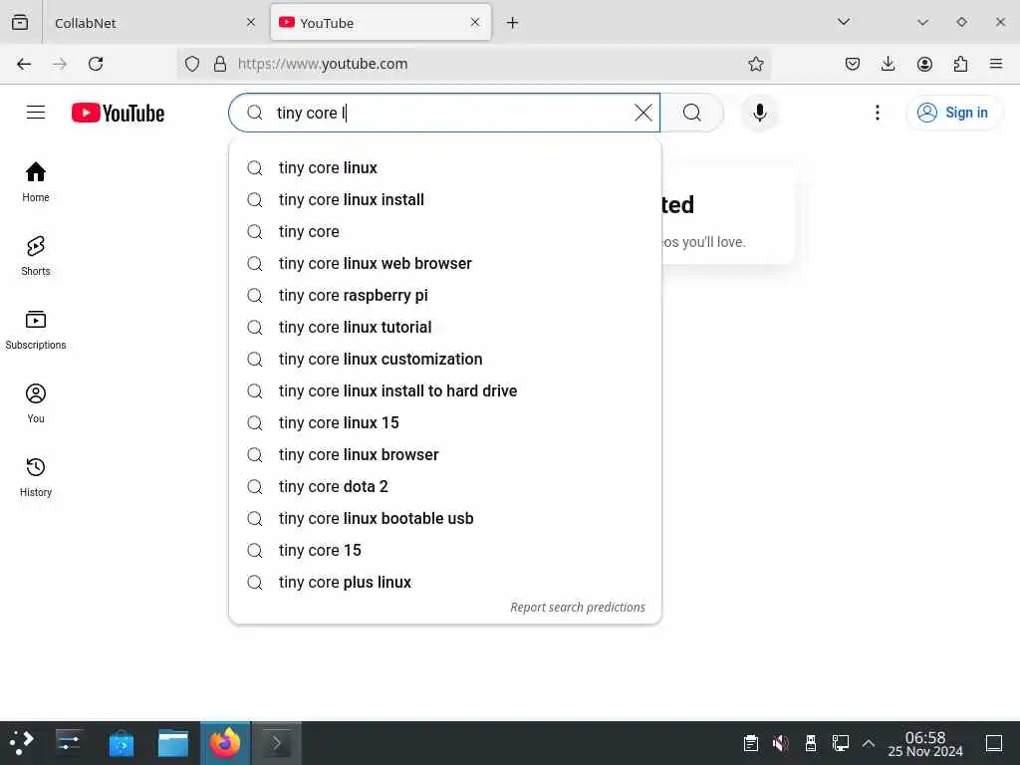The height and width of the screenshot is (765, 1020).
Task: Expand hidden system tray icons
Action: (x=869, y=743)
